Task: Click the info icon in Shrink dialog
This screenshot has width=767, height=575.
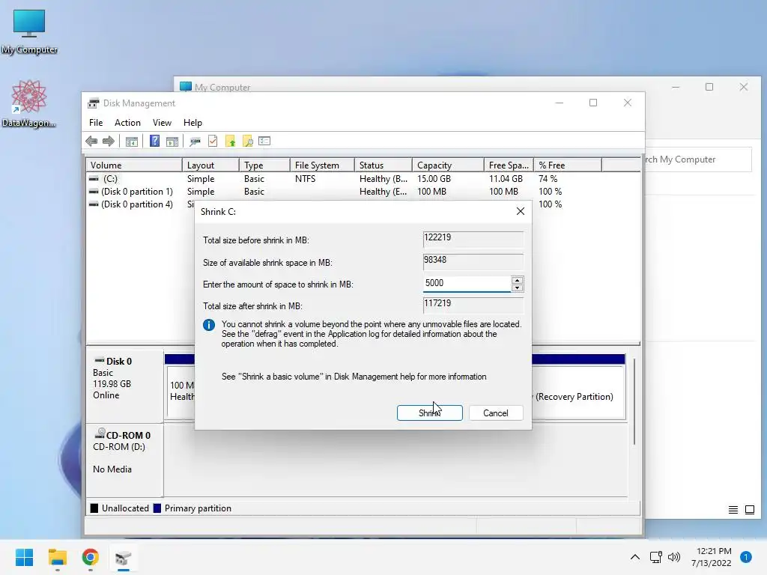Action: [209, 325]
